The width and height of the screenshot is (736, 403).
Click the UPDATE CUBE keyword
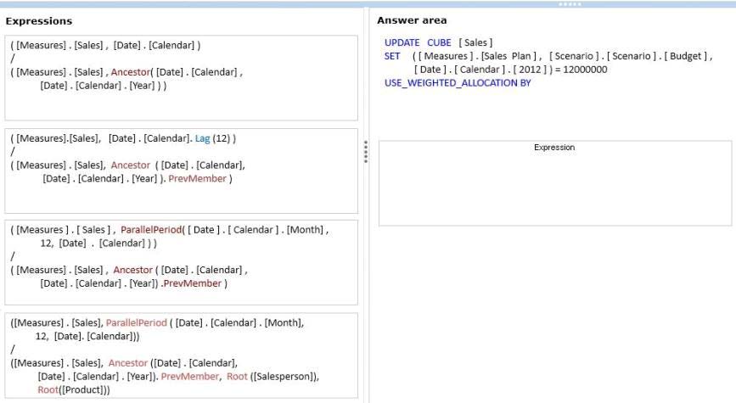click(x=418, y=42)
